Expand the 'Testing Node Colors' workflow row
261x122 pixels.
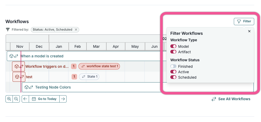[x=53, y=87]
